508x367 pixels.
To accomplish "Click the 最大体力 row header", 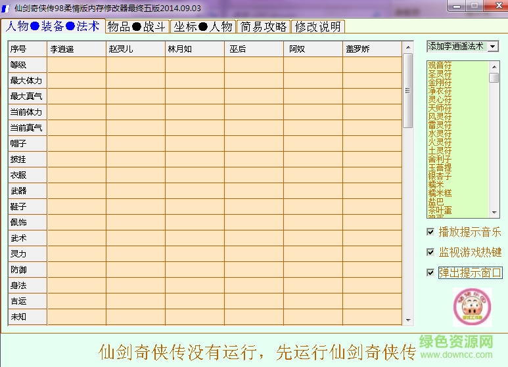I will coord(28,81).
